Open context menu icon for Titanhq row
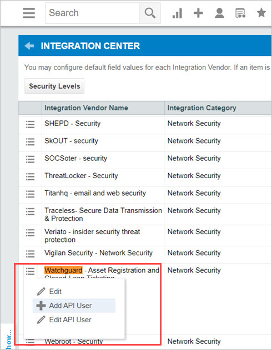 pyautogui.click(x=30, y=194)
